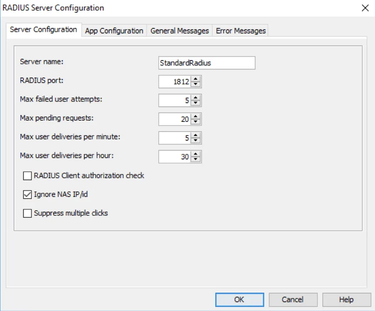Select the Error Messages tab

pyautogui.click(x=241, y=30)
